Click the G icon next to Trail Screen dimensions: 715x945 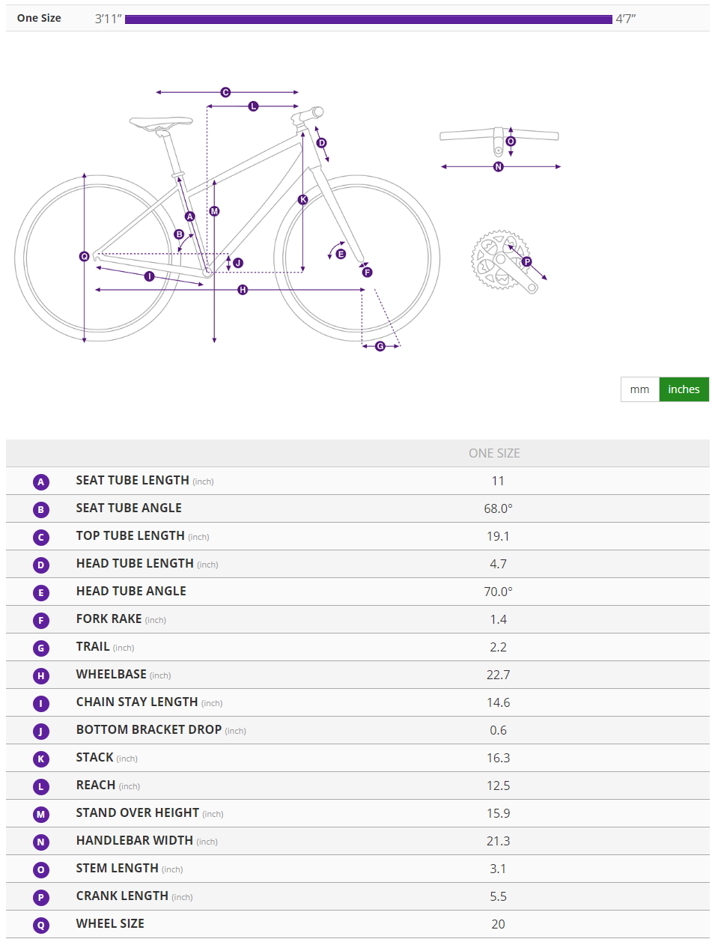coord(41,648)
